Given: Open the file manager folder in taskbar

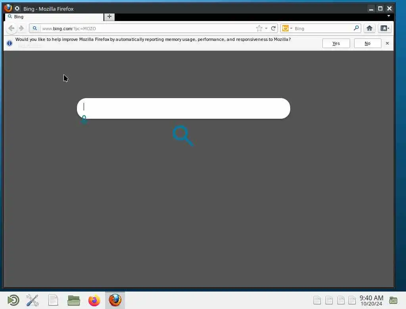Looking at the screenshot, I should (73, 300).
